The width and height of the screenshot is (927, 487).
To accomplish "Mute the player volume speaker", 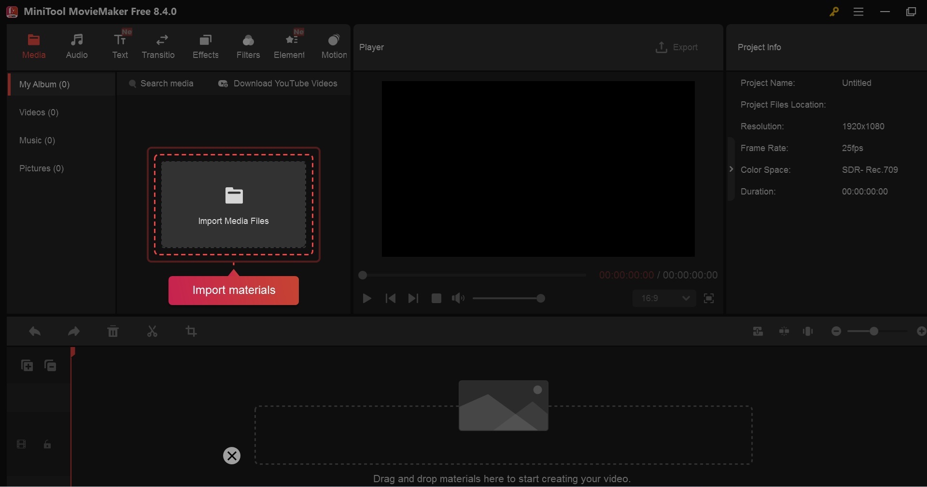I will pos(458,299).
